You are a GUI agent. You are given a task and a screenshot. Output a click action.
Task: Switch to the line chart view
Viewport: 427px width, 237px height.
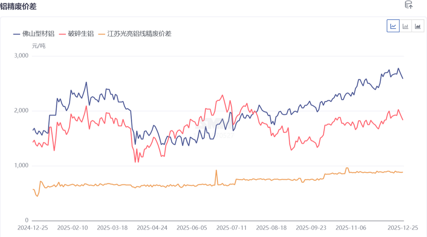393,26
